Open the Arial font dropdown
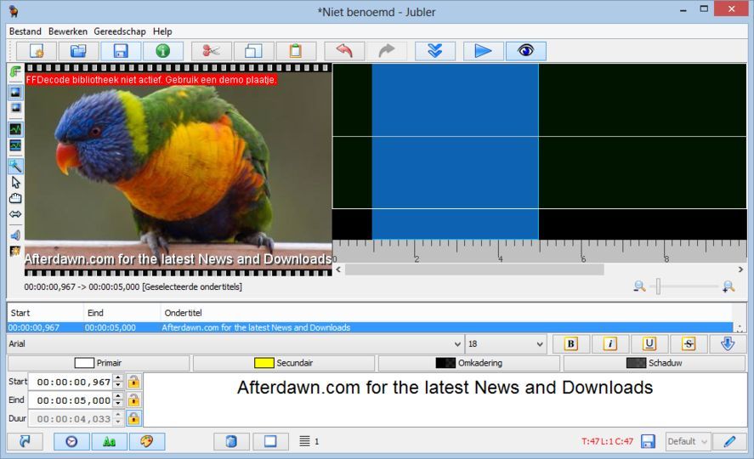Screen dimensions: 754x459 point(235,343)
